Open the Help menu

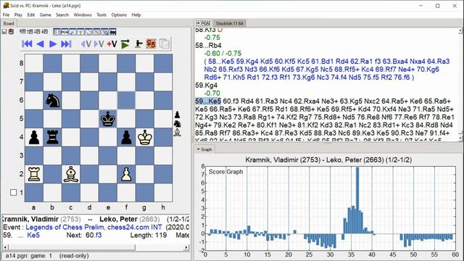[x=136, y=14]
